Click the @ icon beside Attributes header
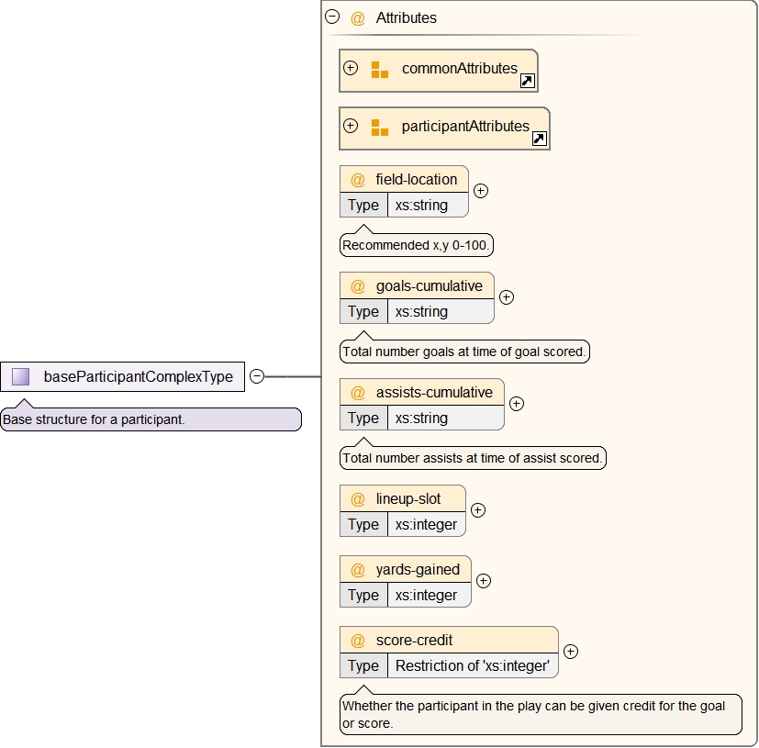 tap(358, 18)
